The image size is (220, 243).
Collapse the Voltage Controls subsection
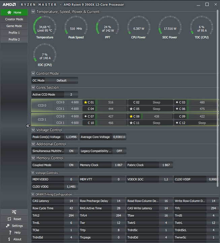[x=33, y=173]
